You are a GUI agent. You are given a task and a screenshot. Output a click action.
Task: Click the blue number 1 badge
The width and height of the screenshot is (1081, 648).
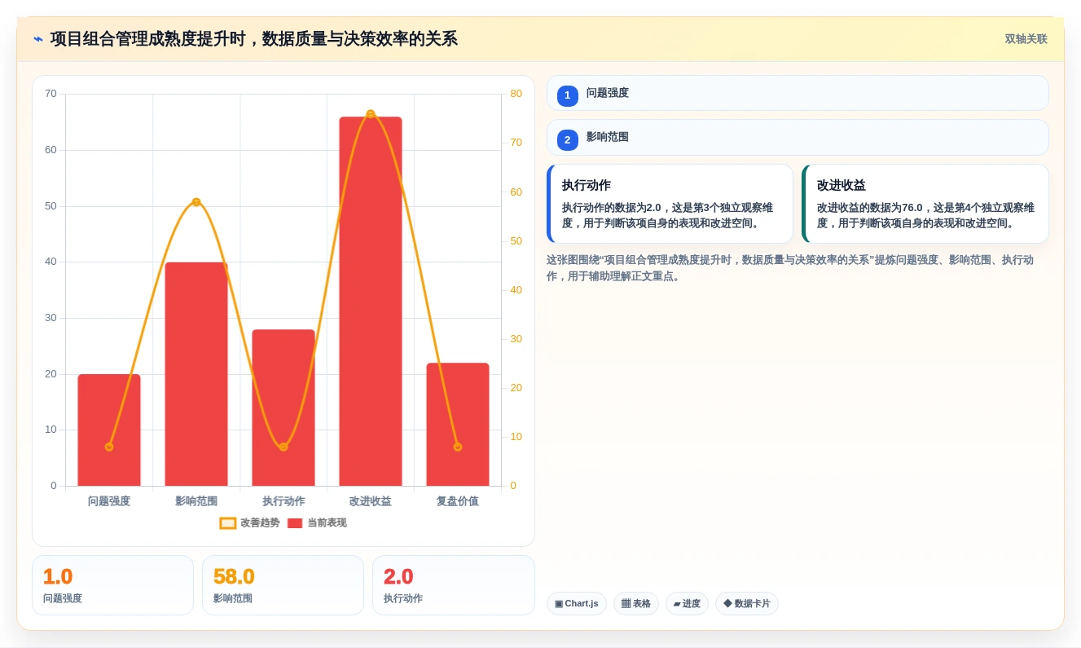[568, 95]
